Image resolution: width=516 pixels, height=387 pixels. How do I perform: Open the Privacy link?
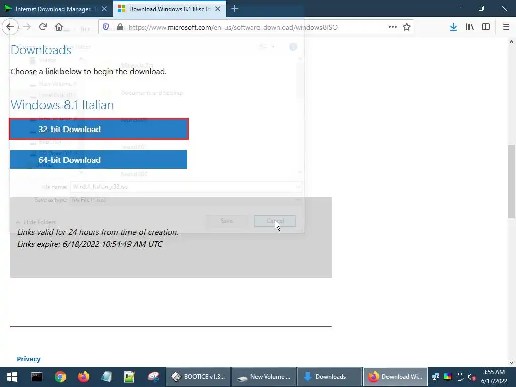pyautogui.click(x=29, y=359)
